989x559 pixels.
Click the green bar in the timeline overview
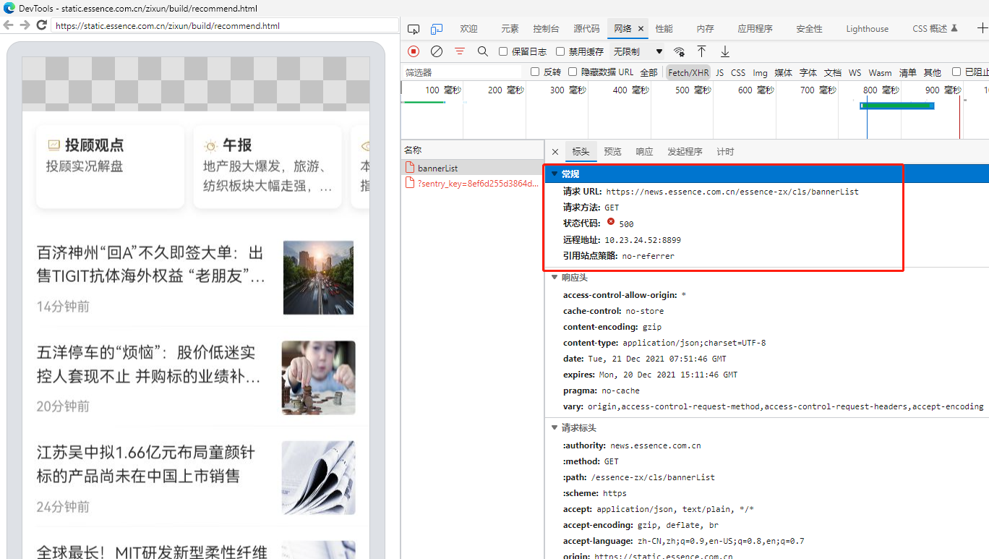[x=896, y=106]
